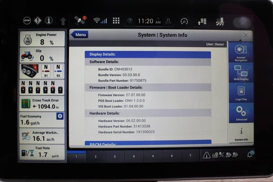Toggle the B1 remote valve indicator

46,71
